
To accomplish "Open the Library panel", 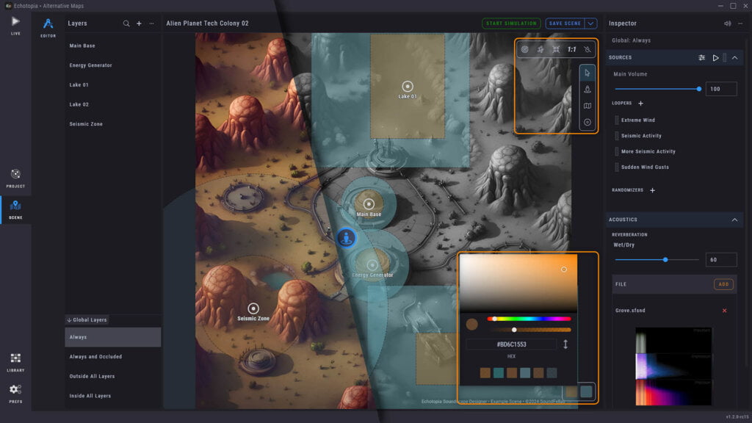I will pos(15,361).
